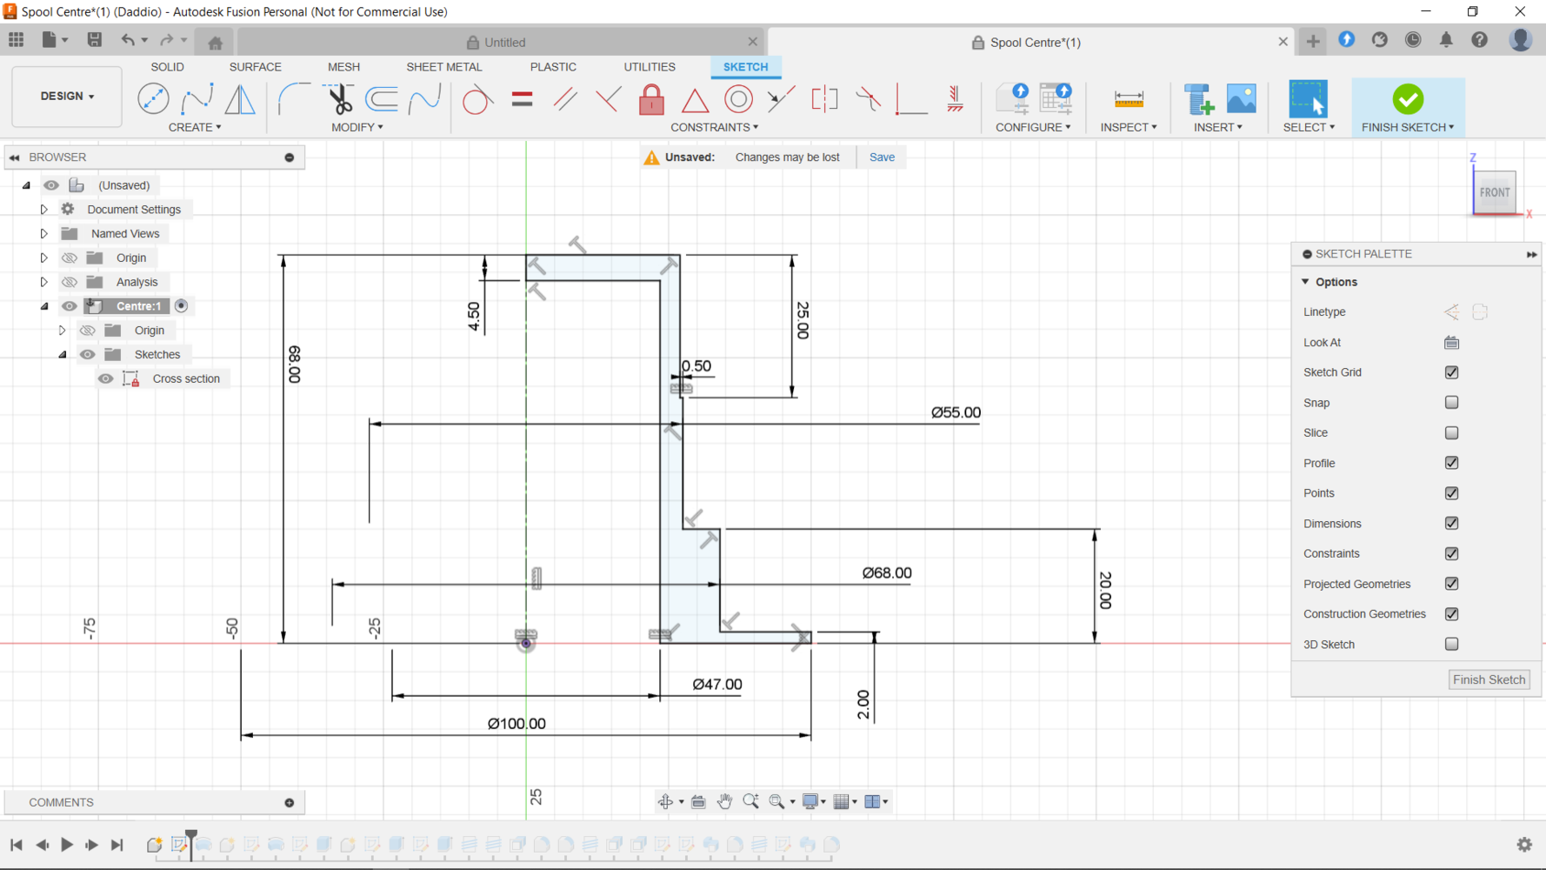Switch to the SURFACE tab
Screen dimensions: 1546x870
255,67
